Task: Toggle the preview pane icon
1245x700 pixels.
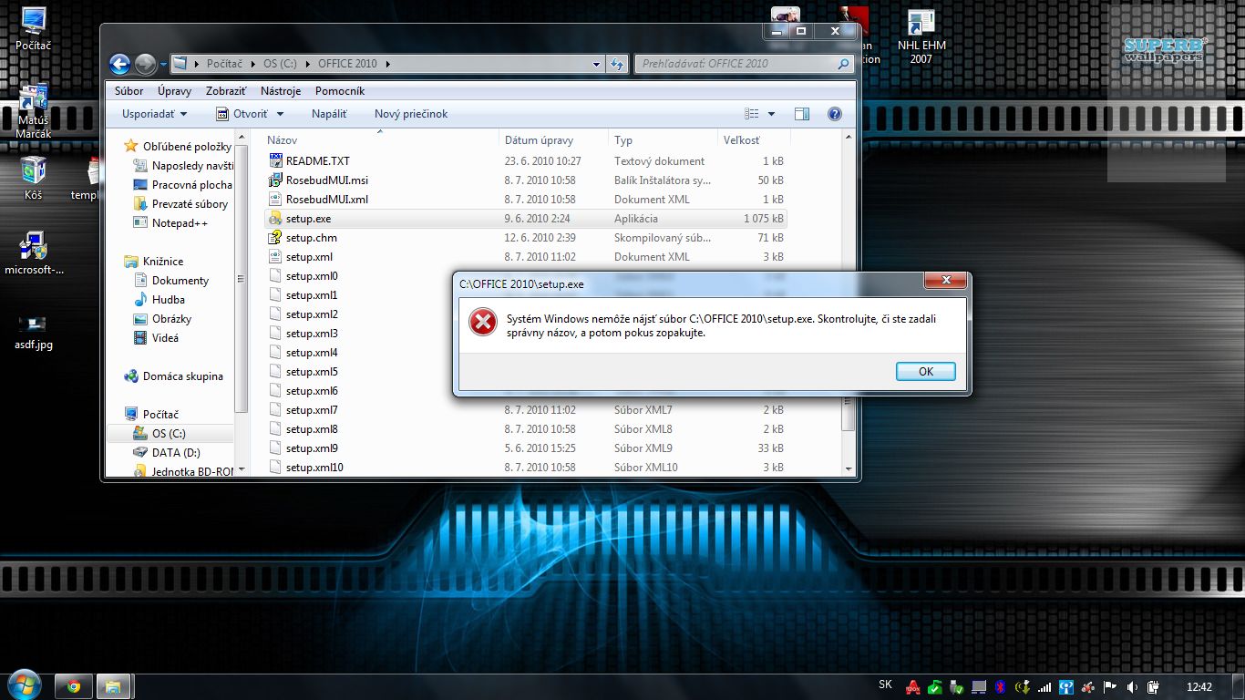Action: pyautogui.click(x=802, y=114)
